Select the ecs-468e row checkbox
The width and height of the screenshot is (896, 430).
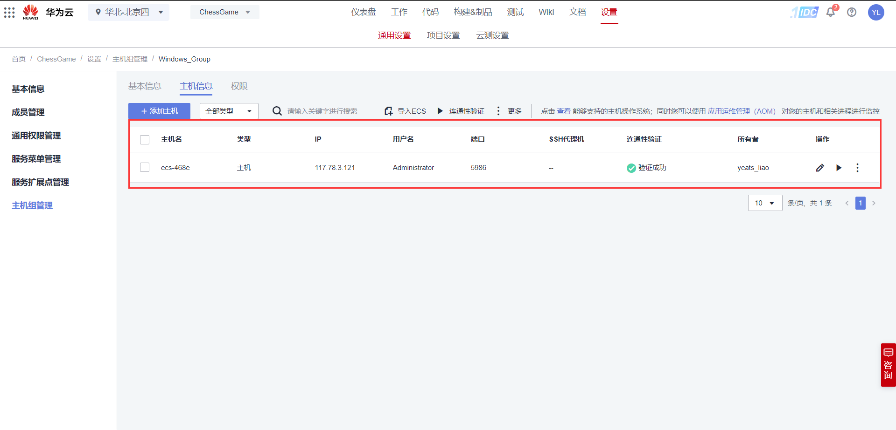[145, 167]
